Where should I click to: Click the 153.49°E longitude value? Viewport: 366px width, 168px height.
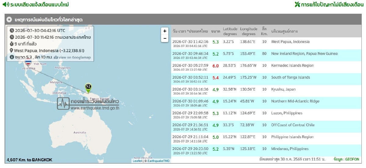(x=248, y=54)
